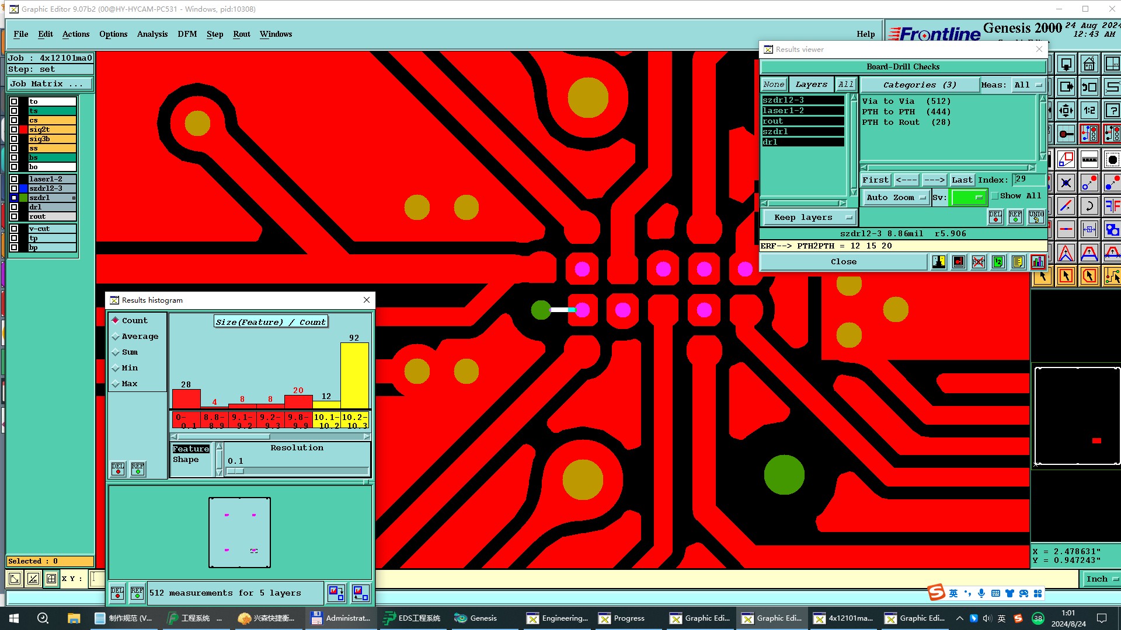Open the DFM menu

point(187,34)
